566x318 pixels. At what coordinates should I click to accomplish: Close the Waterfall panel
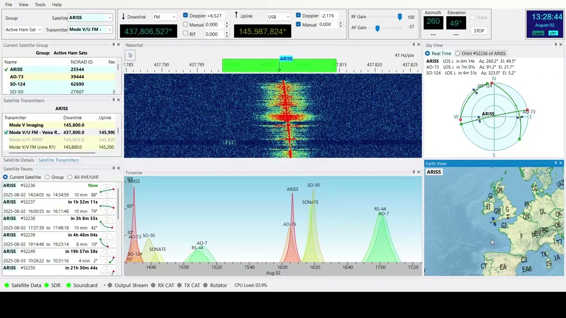(419, 45)
